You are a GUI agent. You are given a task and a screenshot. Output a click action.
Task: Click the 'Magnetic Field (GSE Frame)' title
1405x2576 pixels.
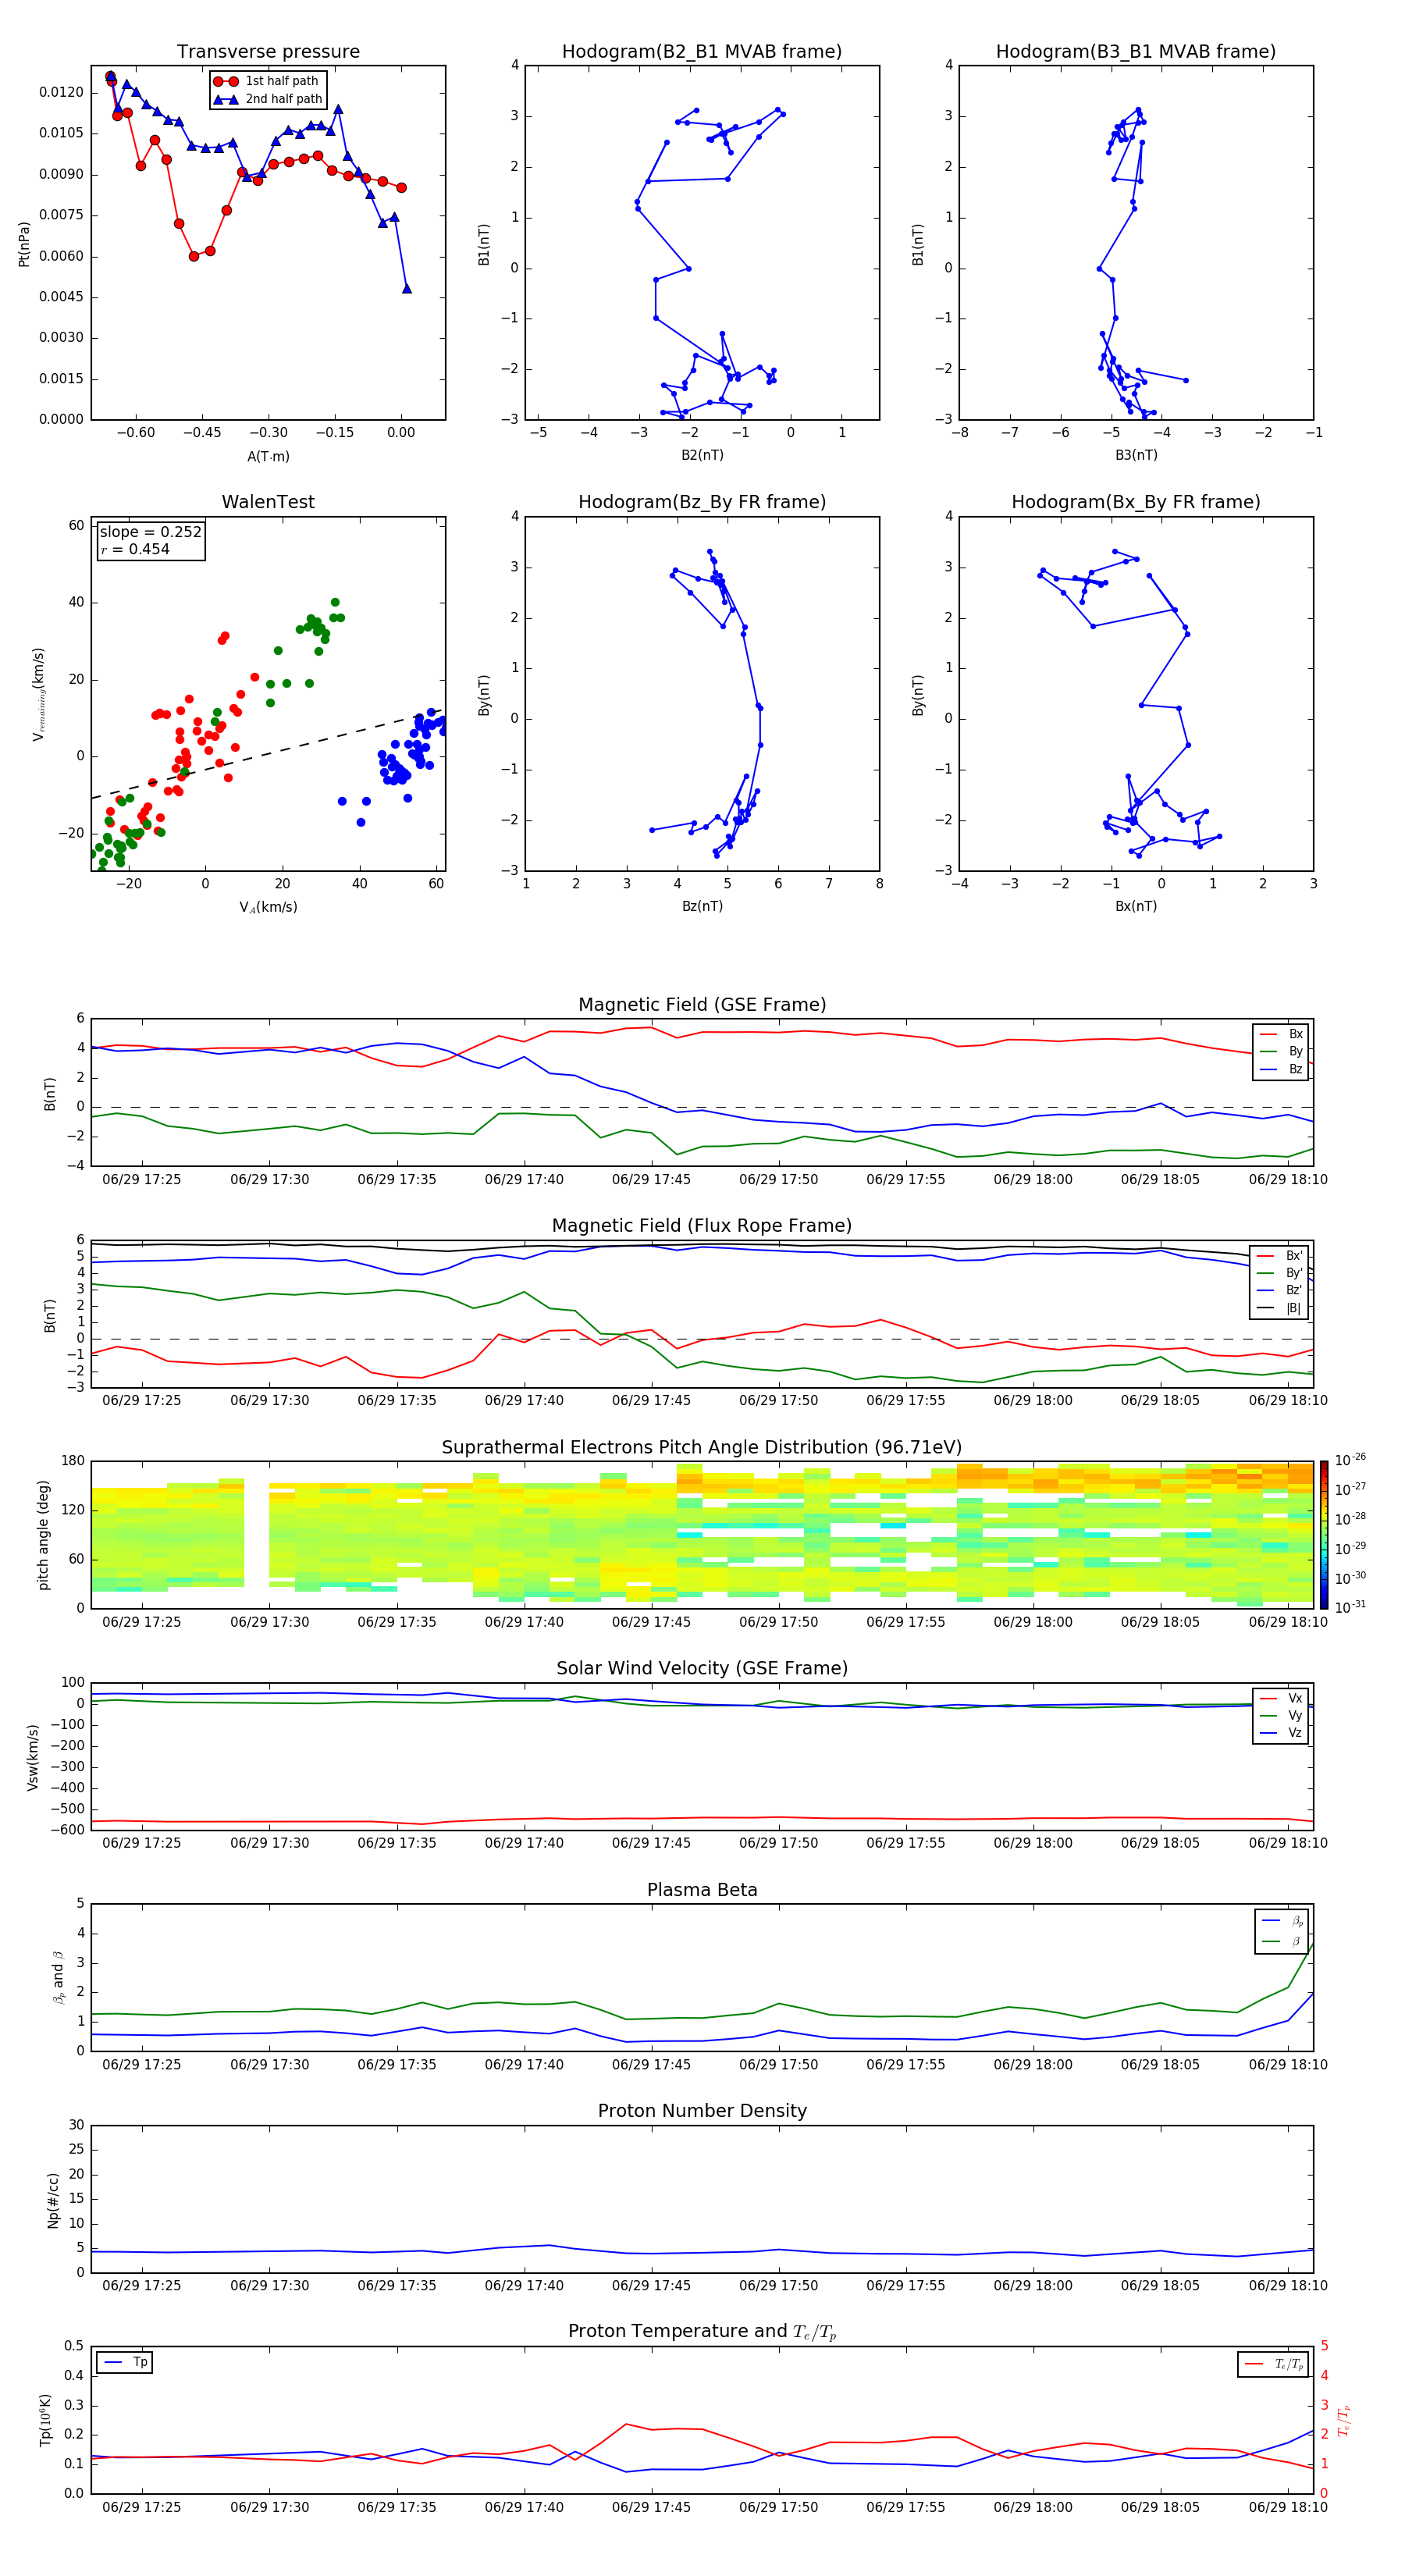(x=702, y=1005)
